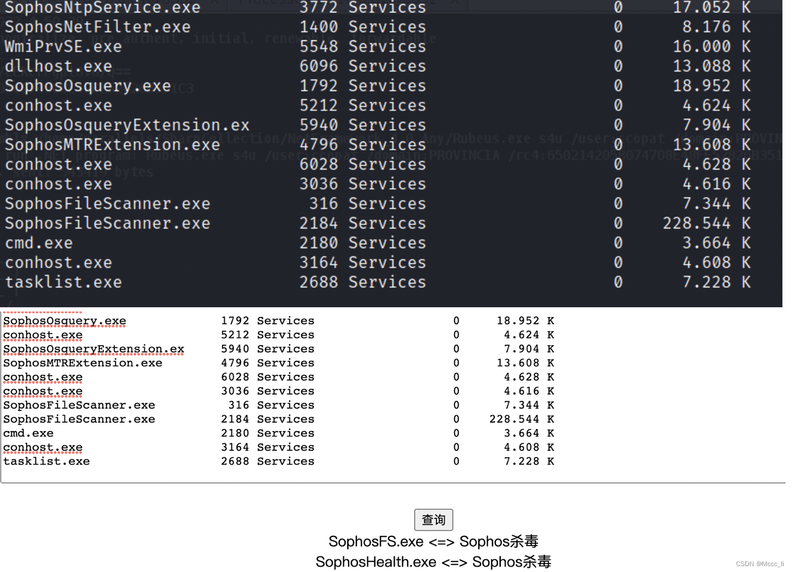
Task: Click 7.904 K in the white text box
Action: tap(529, 349)
